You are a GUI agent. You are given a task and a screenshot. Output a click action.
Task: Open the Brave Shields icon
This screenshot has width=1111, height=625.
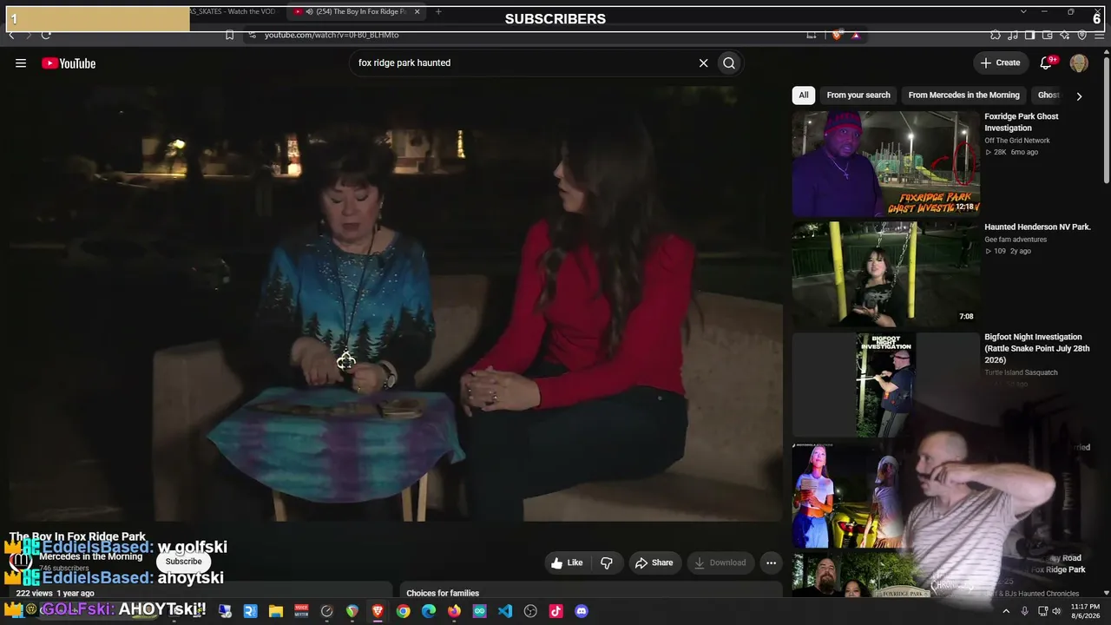pos(837,35)
